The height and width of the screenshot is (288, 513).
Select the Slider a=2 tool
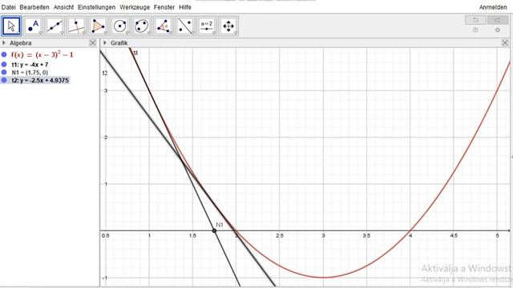tap(207, 26)
